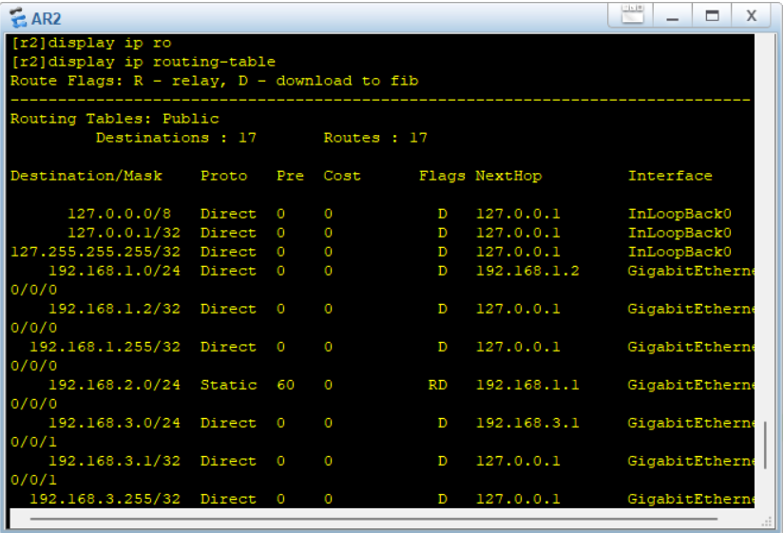Viewport: 784px width, 533px height.
Task: Click the 192.168.1.255/32 destination entry
Action: (x=105, y=347)
